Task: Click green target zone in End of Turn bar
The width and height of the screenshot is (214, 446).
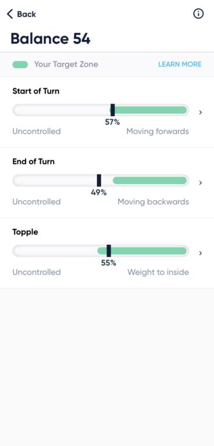Action: click(150, 181)
